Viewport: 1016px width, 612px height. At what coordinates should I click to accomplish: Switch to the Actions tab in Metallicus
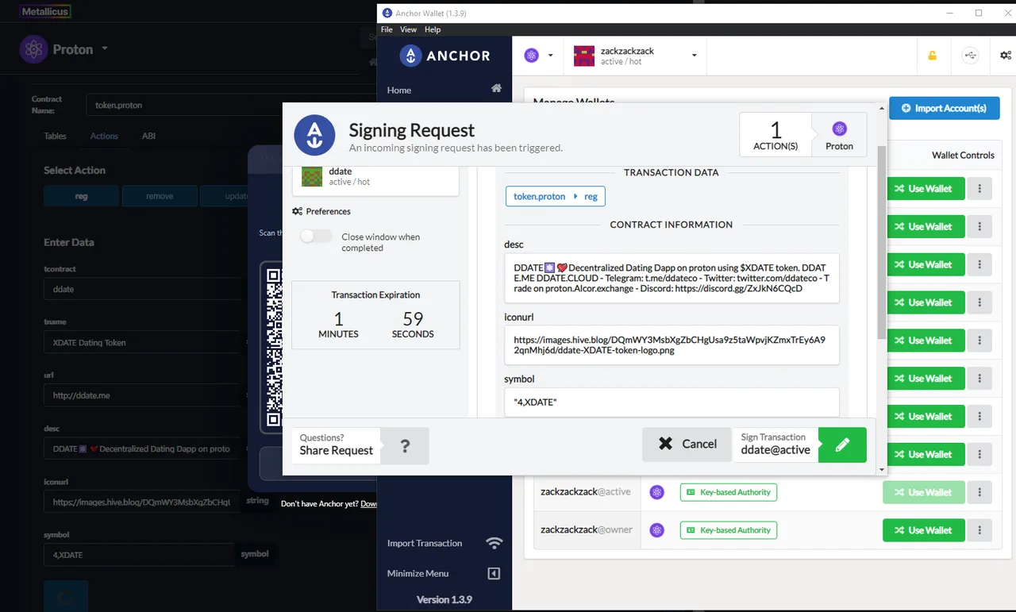point(104,136)
